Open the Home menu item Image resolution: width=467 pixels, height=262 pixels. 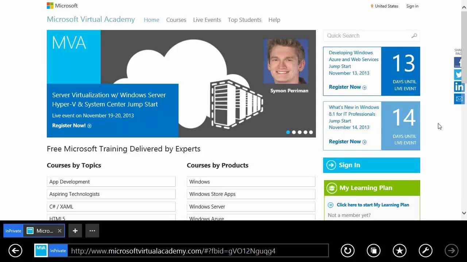[x=151, y=20]
